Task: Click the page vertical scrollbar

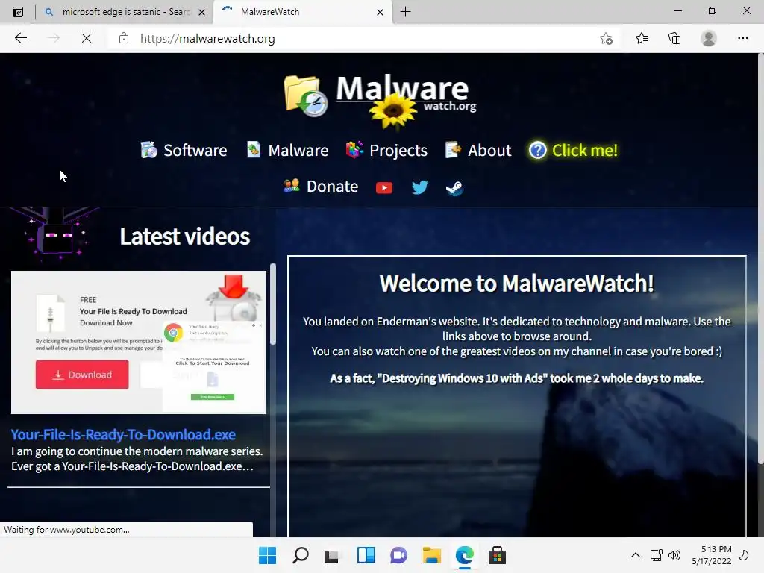Action: (761, 258)
